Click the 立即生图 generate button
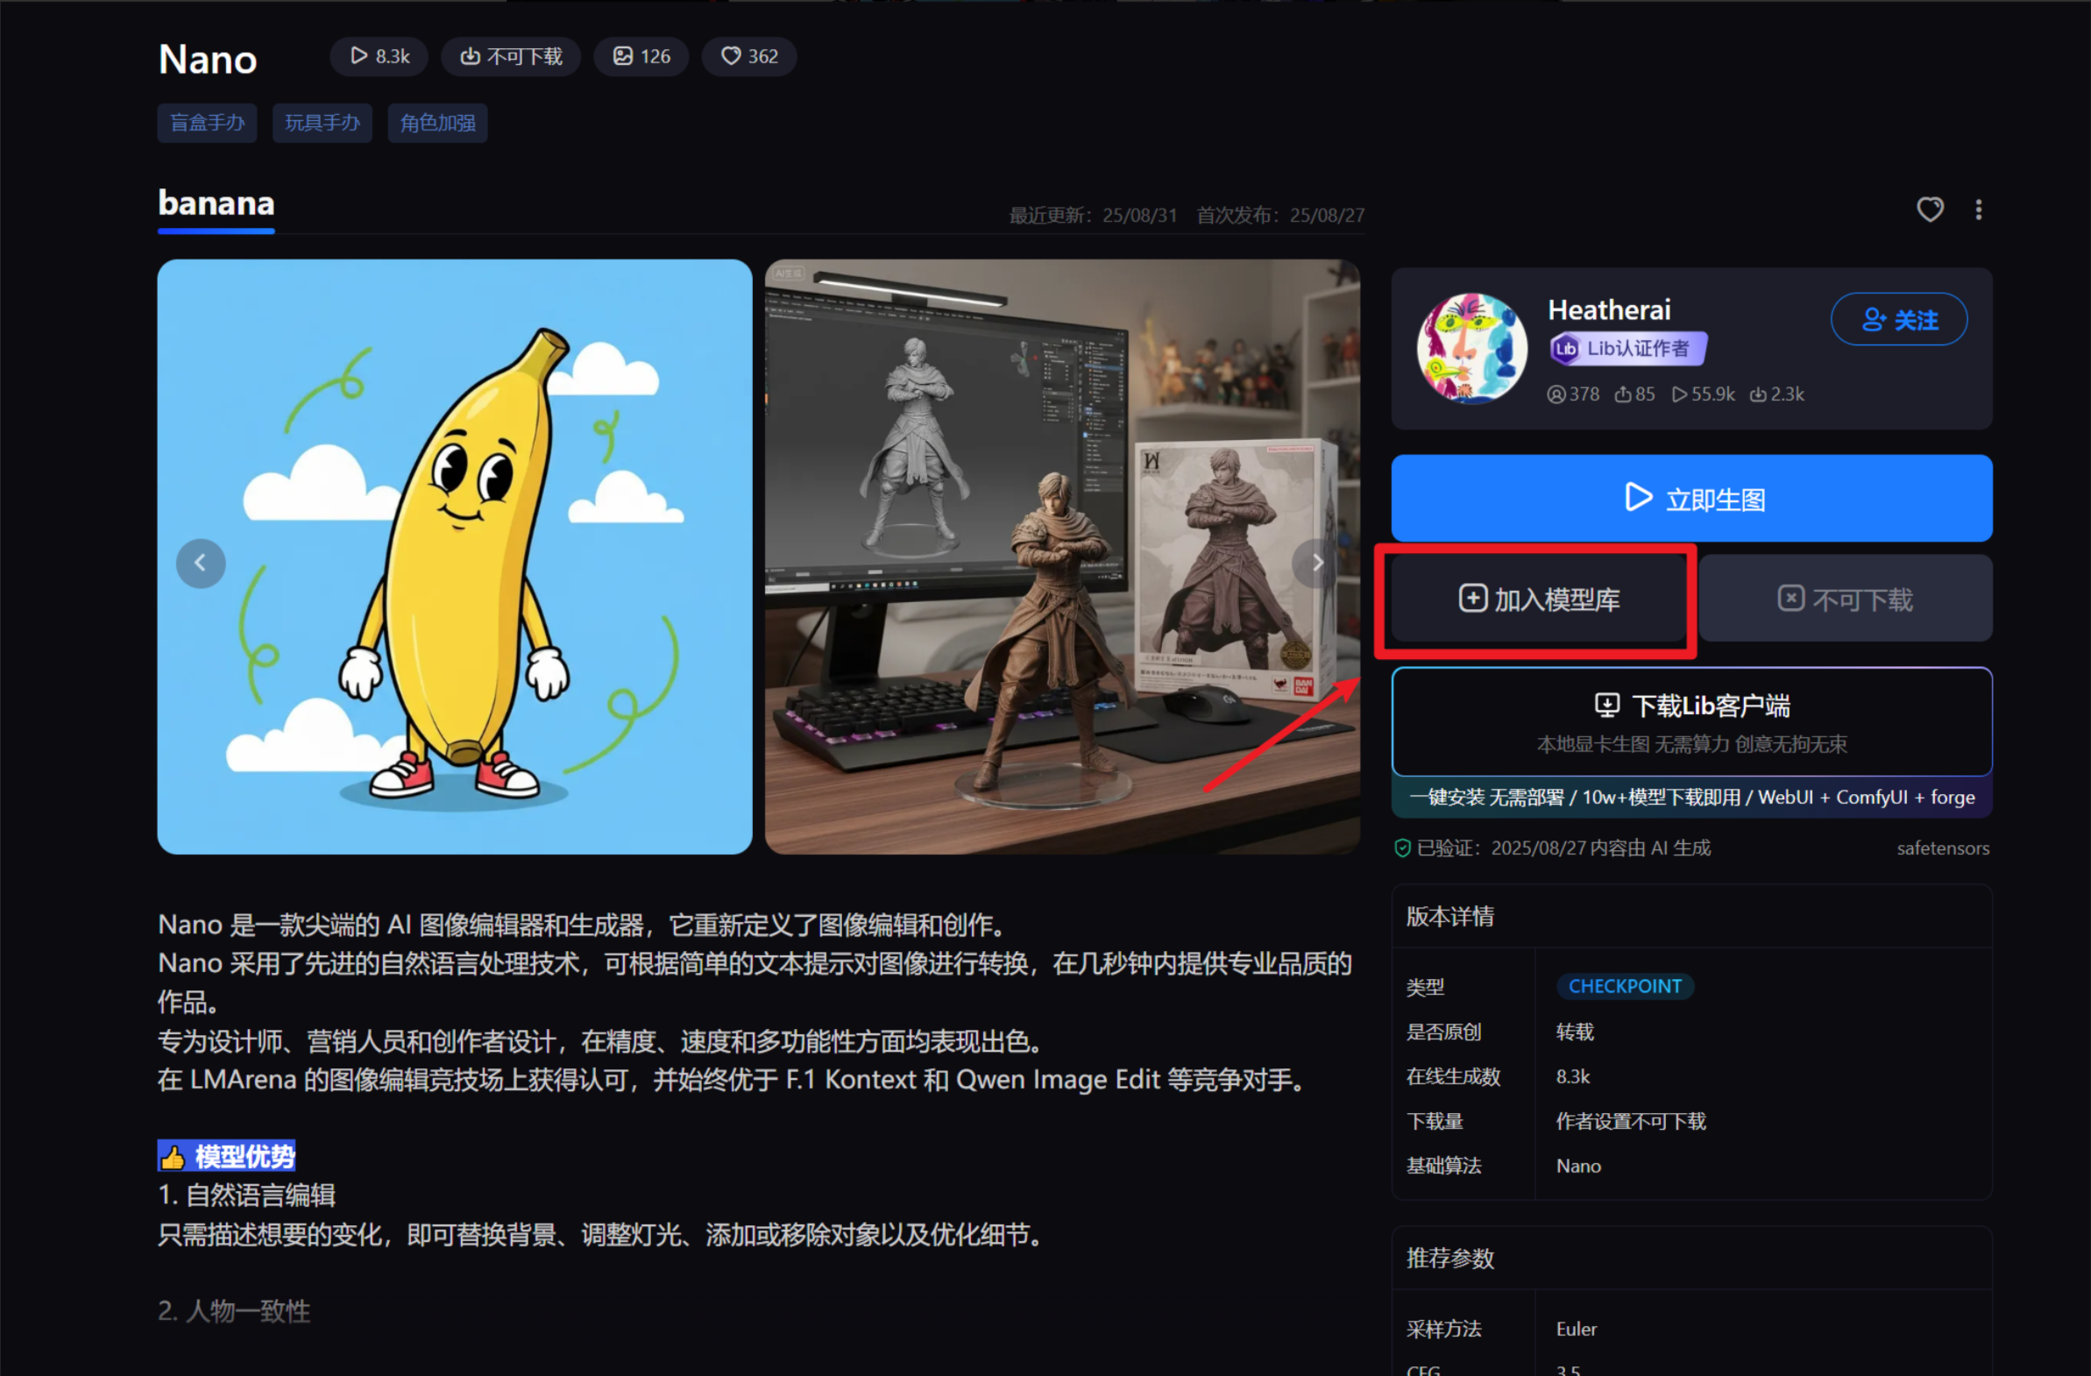2091x1376 pixels. click(1691, 497)
